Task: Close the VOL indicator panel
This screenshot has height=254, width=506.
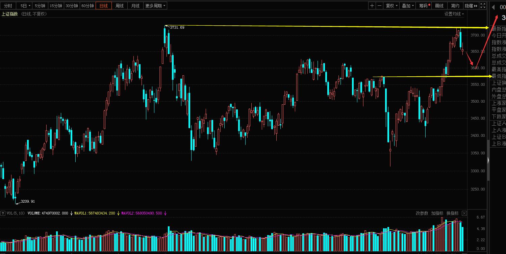Action: 464,213
